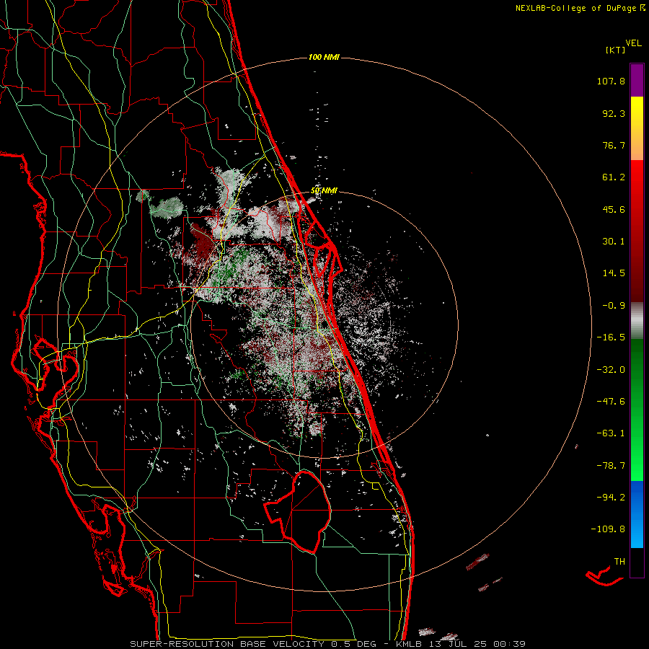Click the purple segment of the color bar
Screen dimensions: 649x649
(x=637, y=80)
